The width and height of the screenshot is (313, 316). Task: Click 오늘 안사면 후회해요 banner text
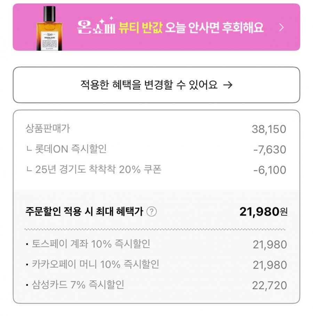tap(214, 27)
